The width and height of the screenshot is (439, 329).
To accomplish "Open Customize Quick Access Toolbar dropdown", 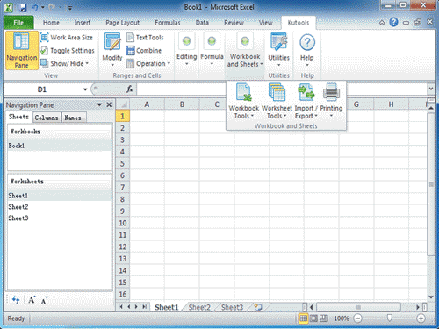I will click(70, 8).
